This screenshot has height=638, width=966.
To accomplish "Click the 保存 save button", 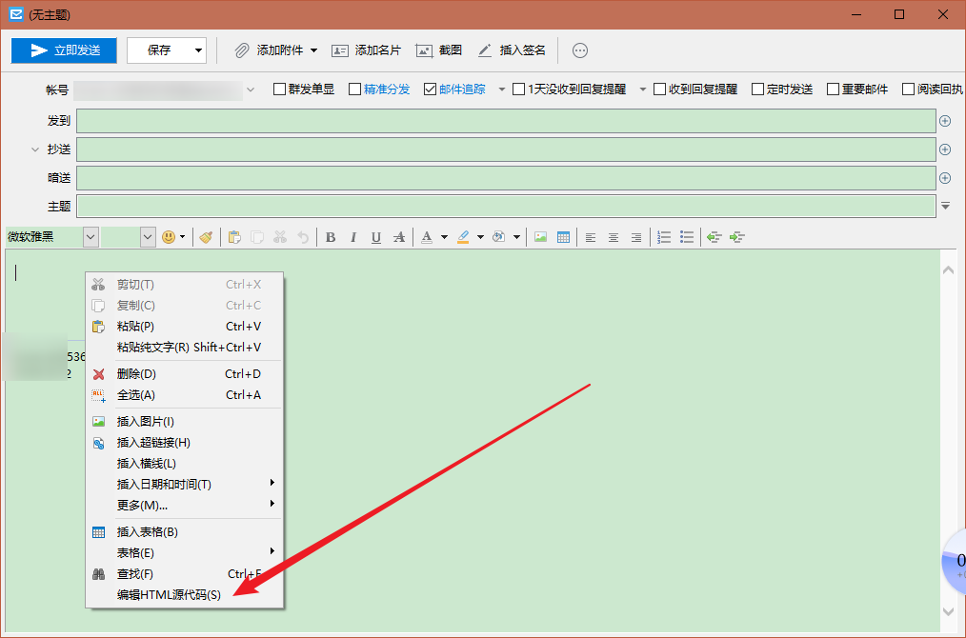I will pos(159,50).
